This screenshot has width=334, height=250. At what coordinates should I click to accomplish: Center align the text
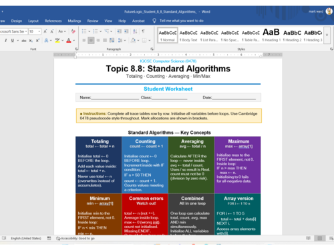pyautogui.click(x=91, y=41)
